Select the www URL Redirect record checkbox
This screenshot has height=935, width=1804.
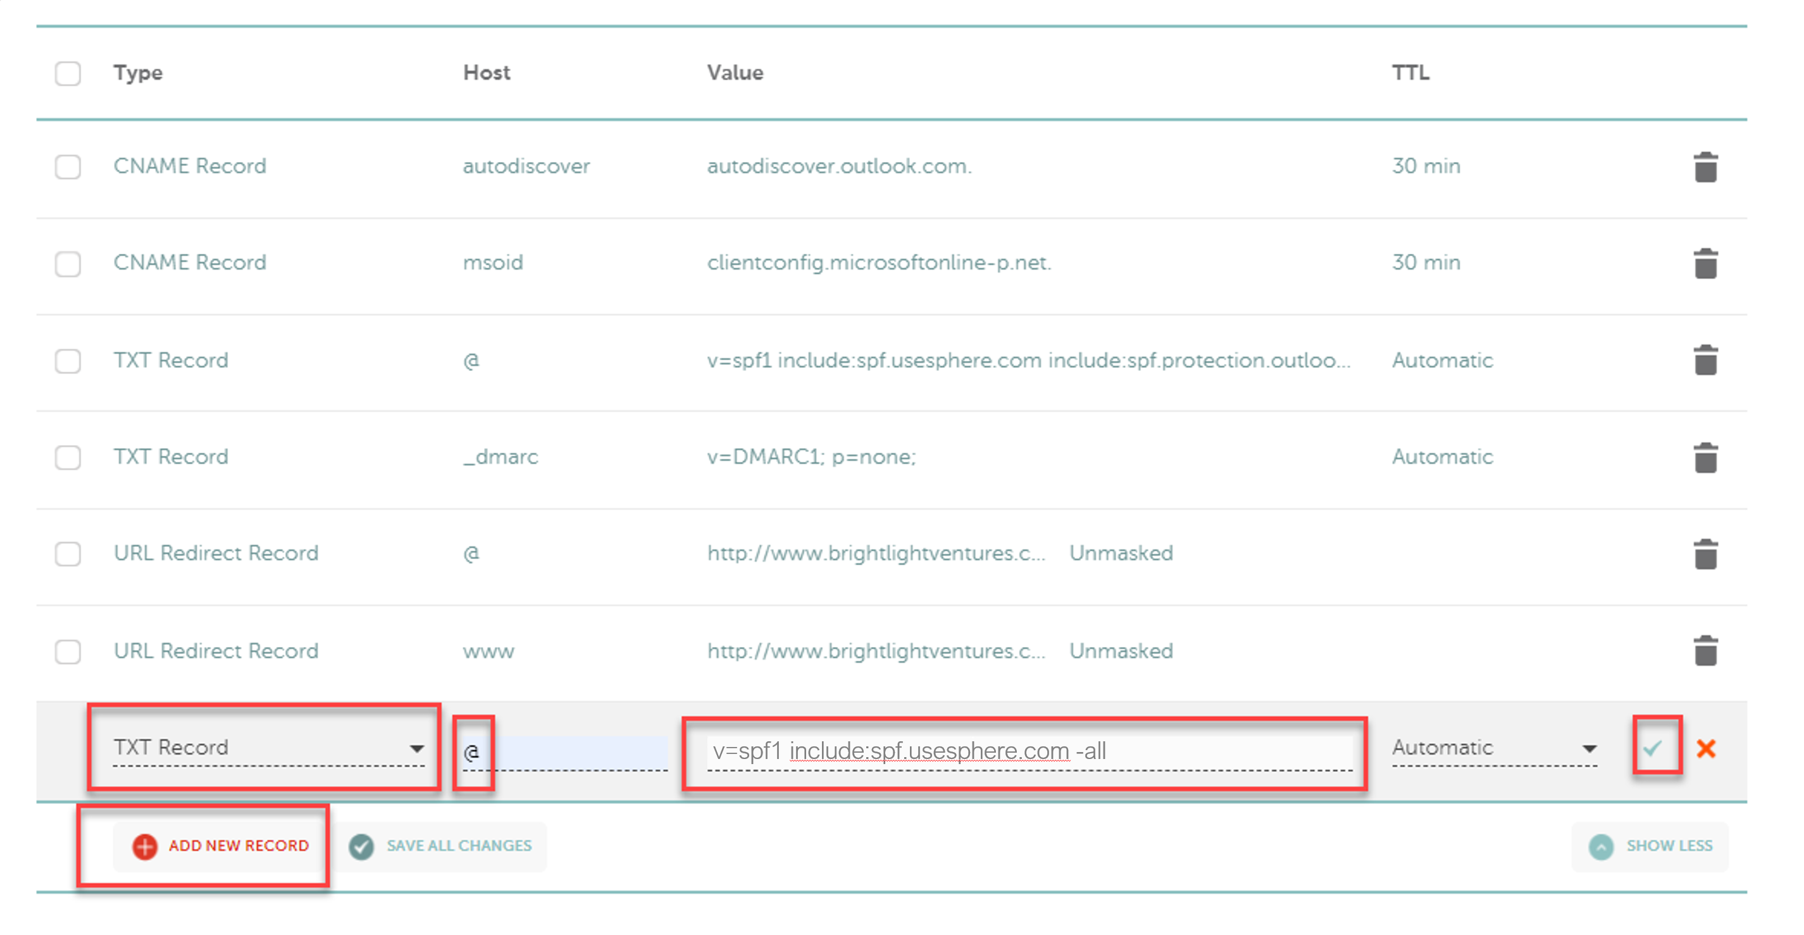coord(68,651)
